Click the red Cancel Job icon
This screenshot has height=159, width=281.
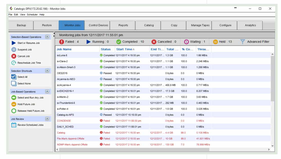14,56
